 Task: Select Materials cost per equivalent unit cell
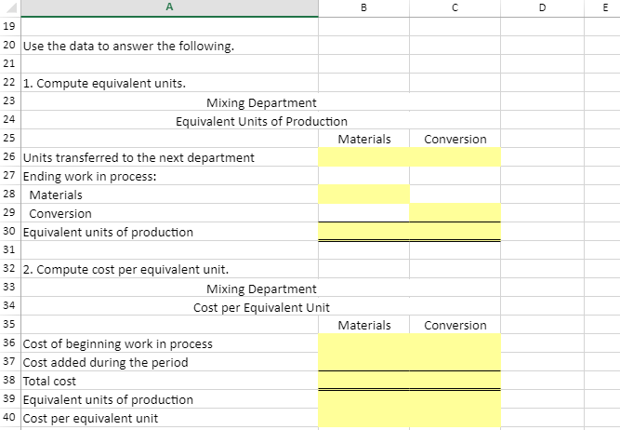point(363,418)
